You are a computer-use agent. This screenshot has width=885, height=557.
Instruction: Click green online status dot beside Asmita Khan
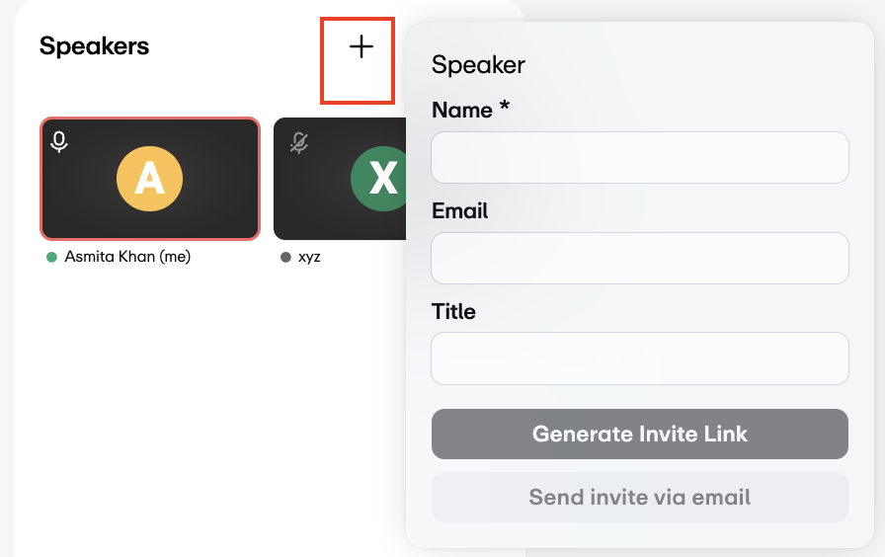(51, 258)
